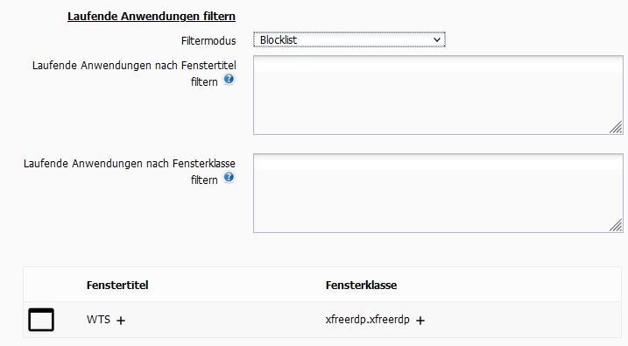Focus the Fenstertitel filter text area

click(438, 95)
